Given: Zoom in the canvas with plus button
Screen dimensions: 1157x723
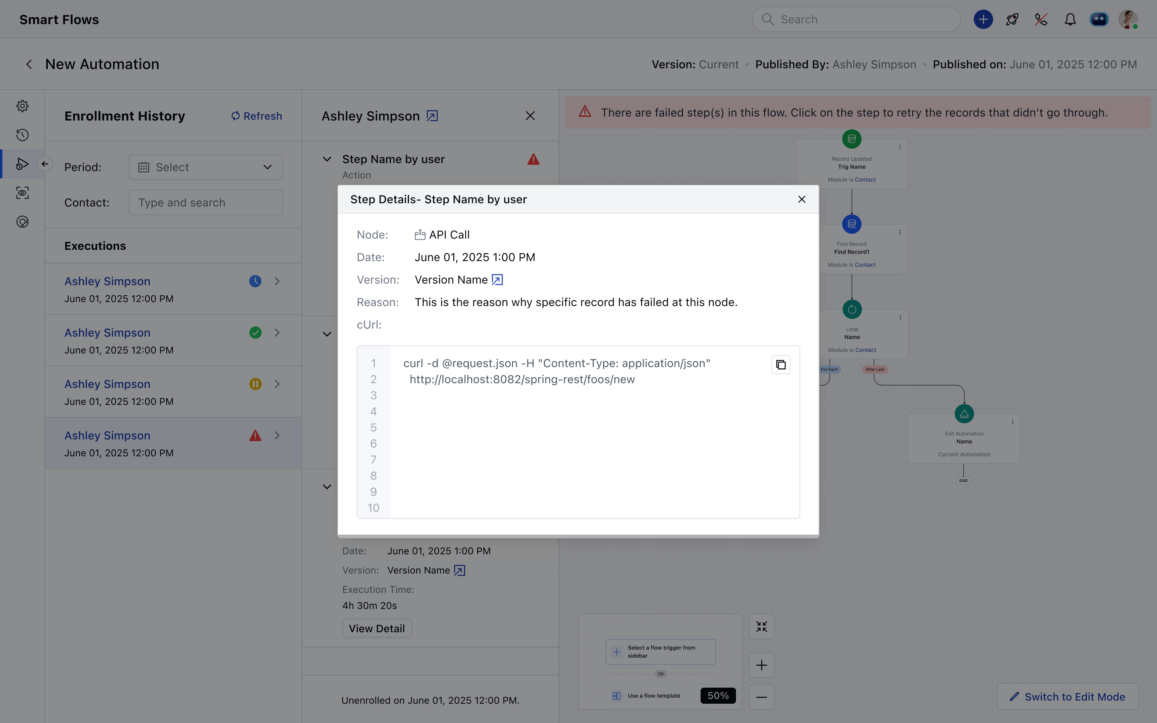Looking at the screenshot, I should 761,665.
